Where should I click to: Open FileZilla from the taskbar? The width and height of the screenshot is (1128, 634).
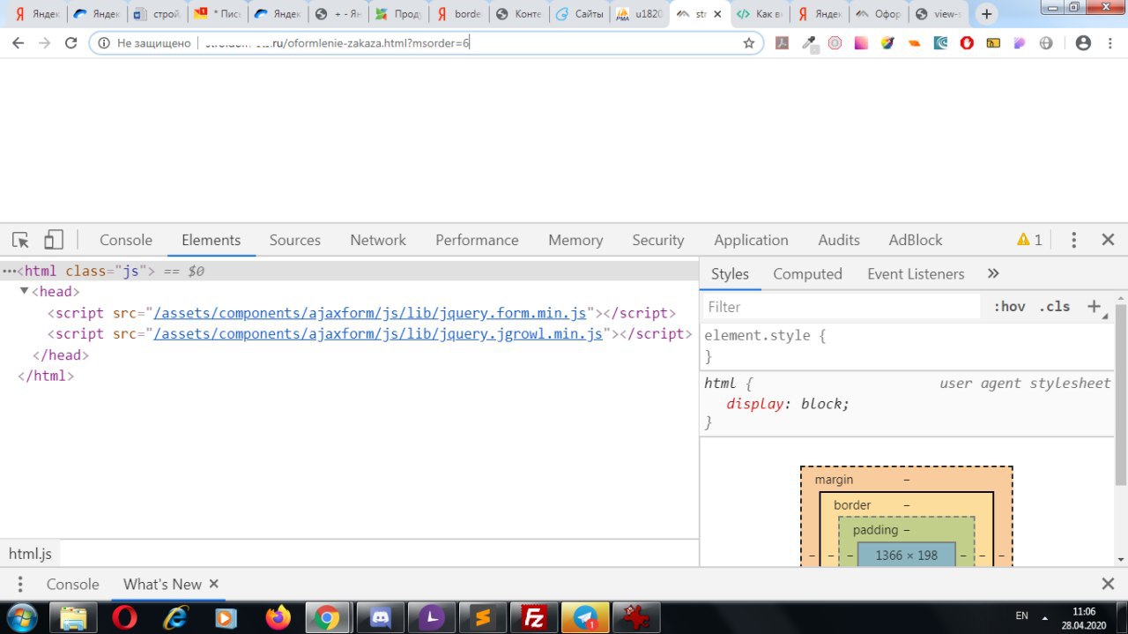coord(534,618)
